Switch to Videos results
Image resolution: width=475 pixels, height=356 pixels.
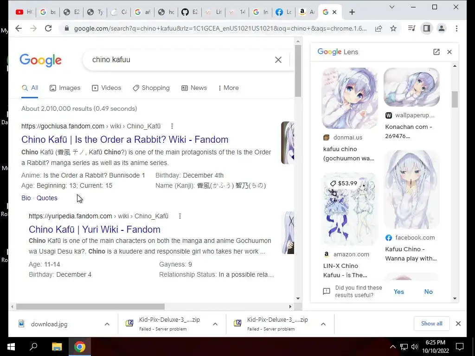106,88
